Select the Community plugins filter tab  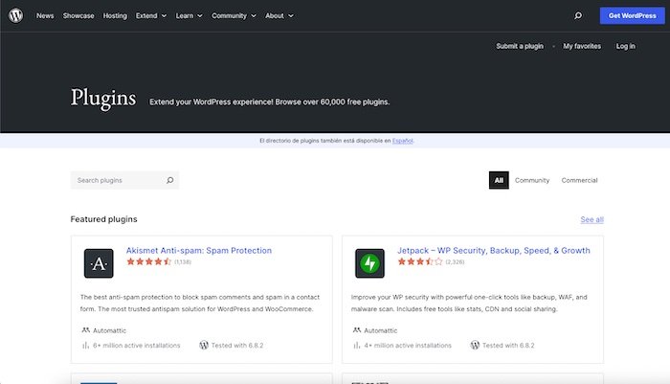point(532,180)
